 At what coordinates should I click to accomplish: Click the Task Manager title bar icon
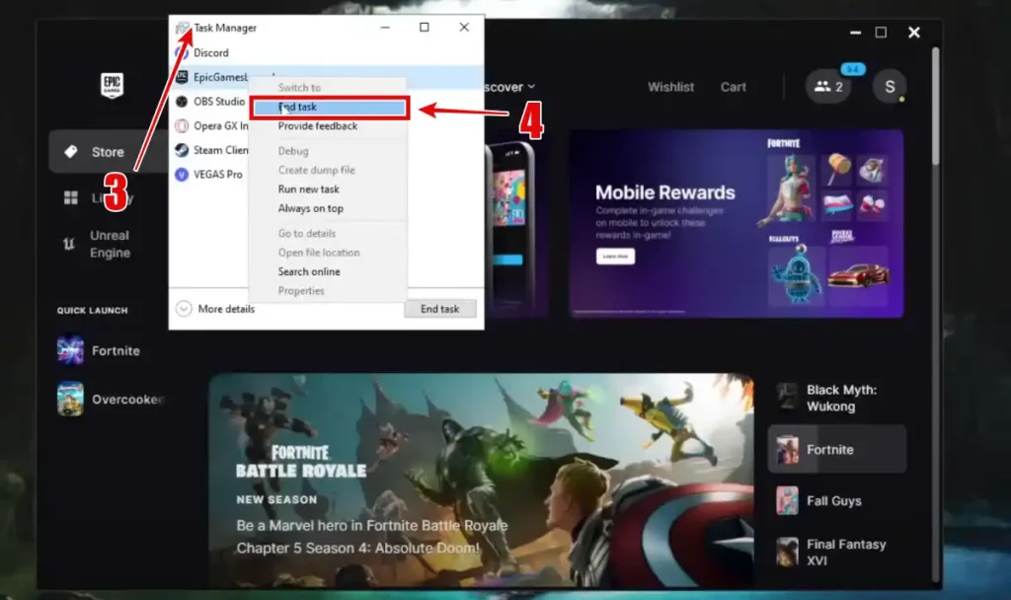pyautogui.click(x=183, y=28)
